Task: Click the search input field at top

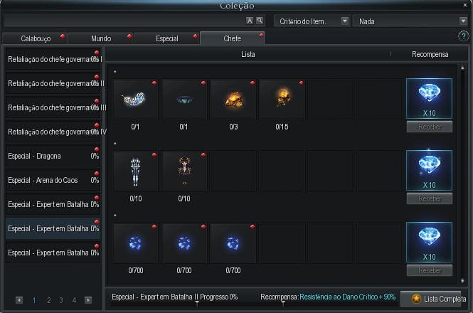Action: click(124, 21)
